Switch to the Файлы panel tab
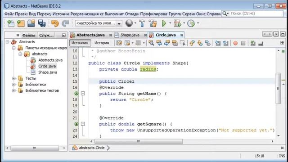The width and height of the screenshot is (288, 162). 29,35
